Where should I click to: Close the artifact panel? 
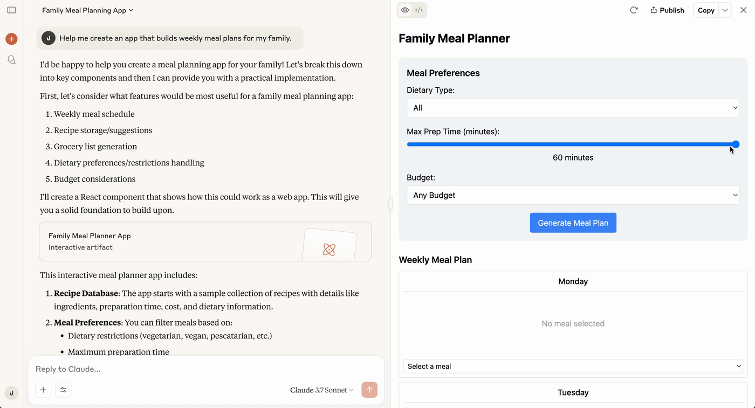coord(744,10)
